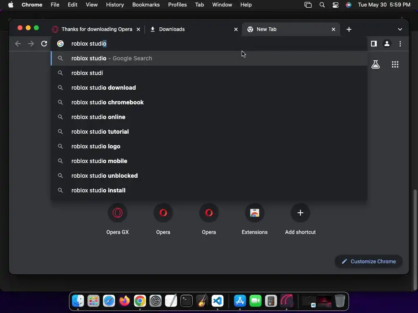This screenshot has width=418, height=313.
Task: Open the View menu
Action: [x=91, y=5]
